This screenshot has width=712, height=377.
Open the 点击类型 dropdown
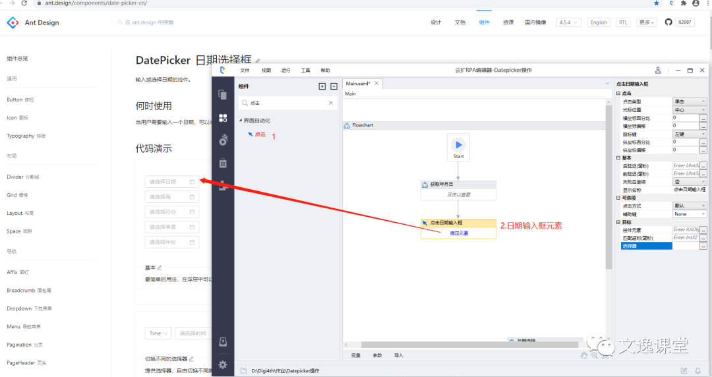(690, 101)
